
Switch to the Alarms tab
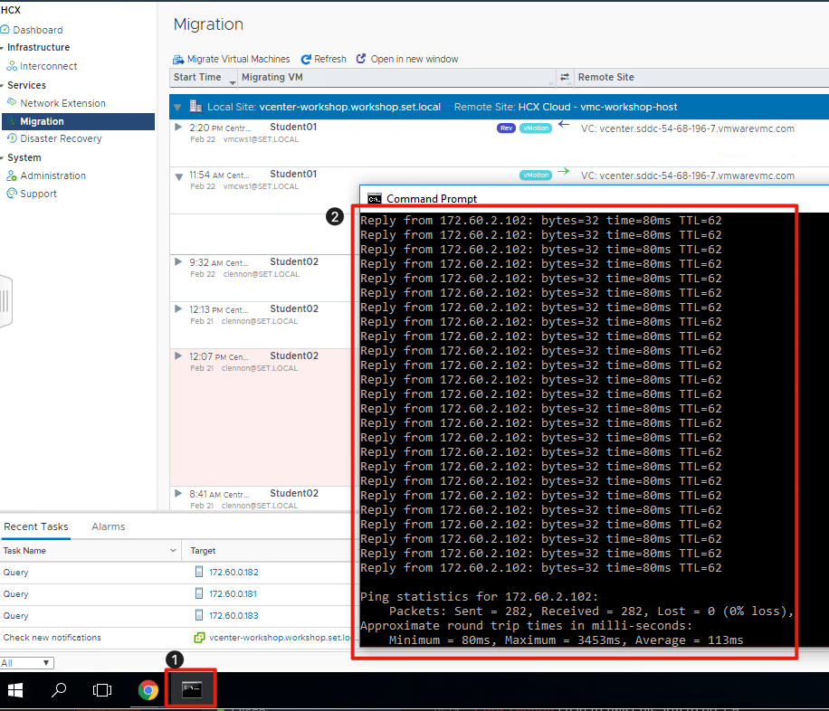(108, 526)
